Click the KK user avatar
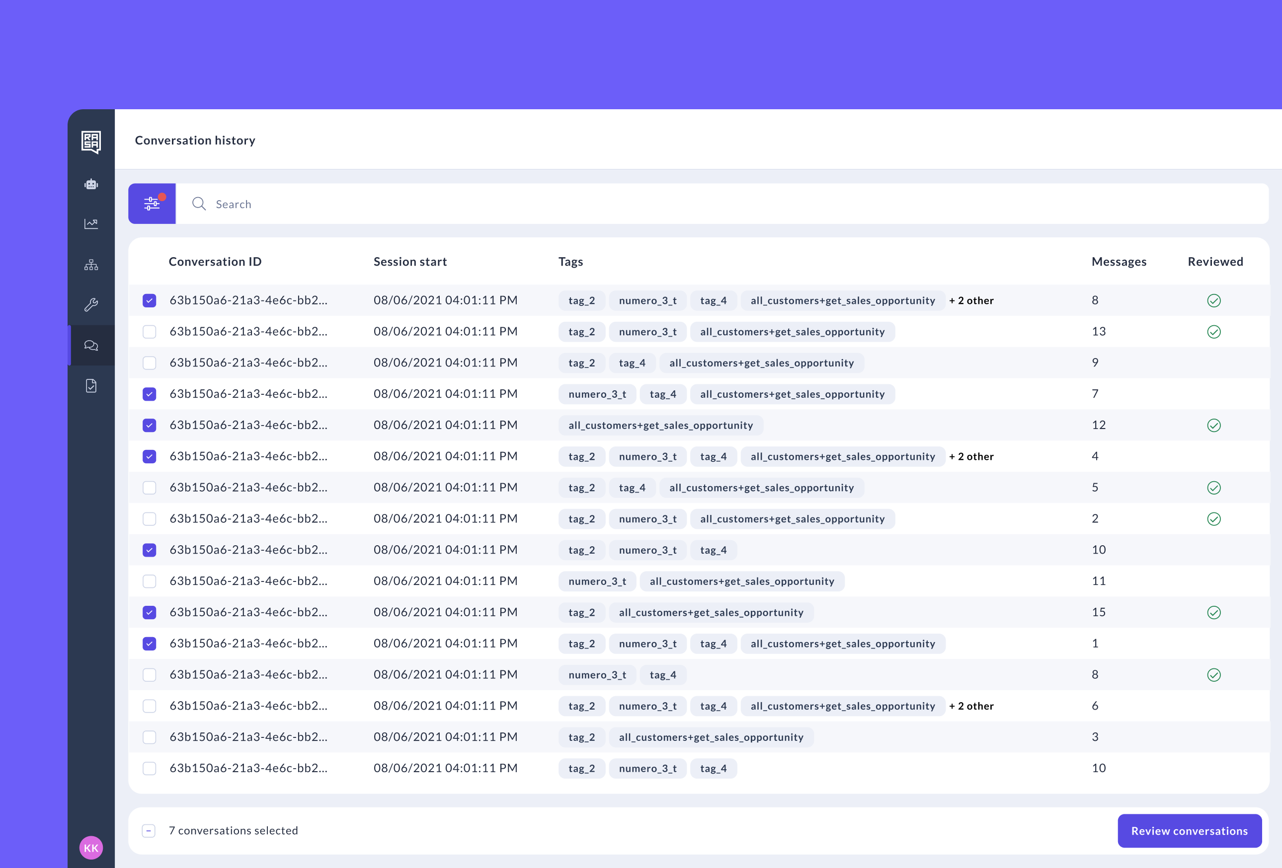This screenshot has width=1282, height=868. 91,848
